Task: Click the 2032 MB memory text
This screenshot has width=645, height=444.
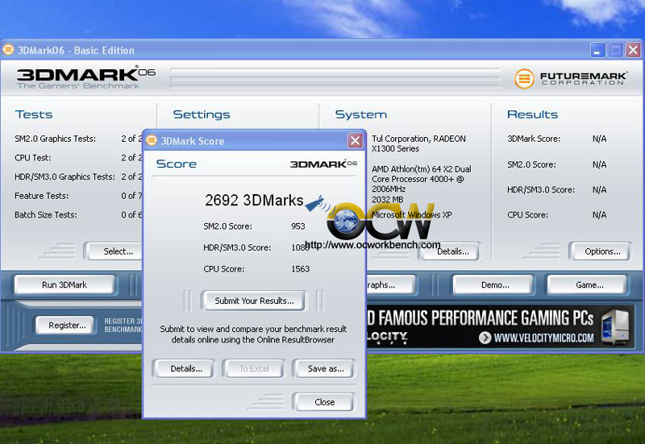Action: pos(388,199)
